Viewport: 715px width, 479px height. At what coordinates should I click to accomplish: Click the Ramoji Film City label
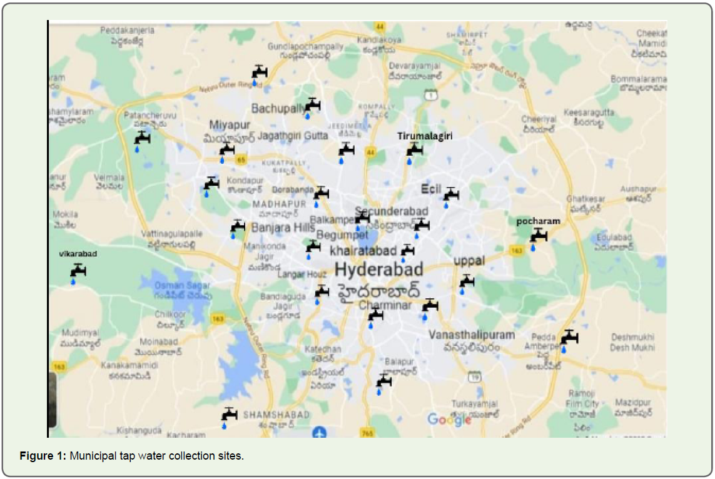(x=582, y=399)
